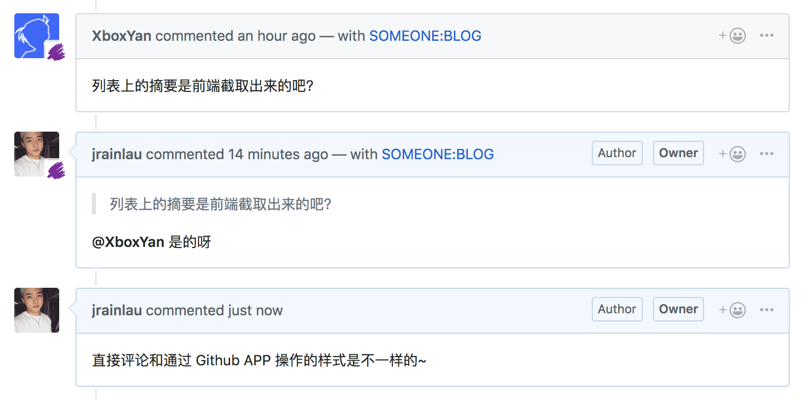Screen dimensions: 804x399
Task: Click XboxYan's blue avatar image
Action: click(37, 36)
